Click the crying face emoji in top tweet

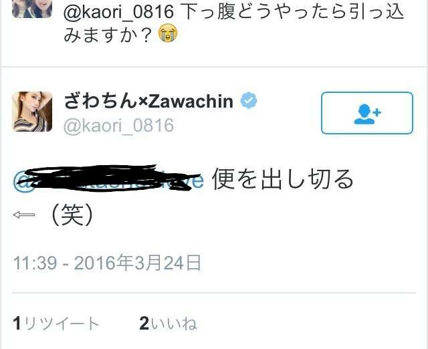[x=168, y=33]
